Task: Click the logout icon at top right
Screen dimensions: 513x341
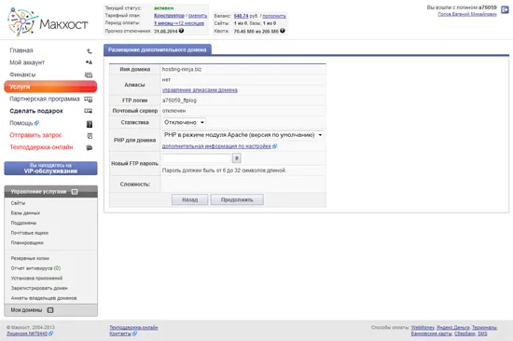Action: pyautogui.click(x=505, y=10)
